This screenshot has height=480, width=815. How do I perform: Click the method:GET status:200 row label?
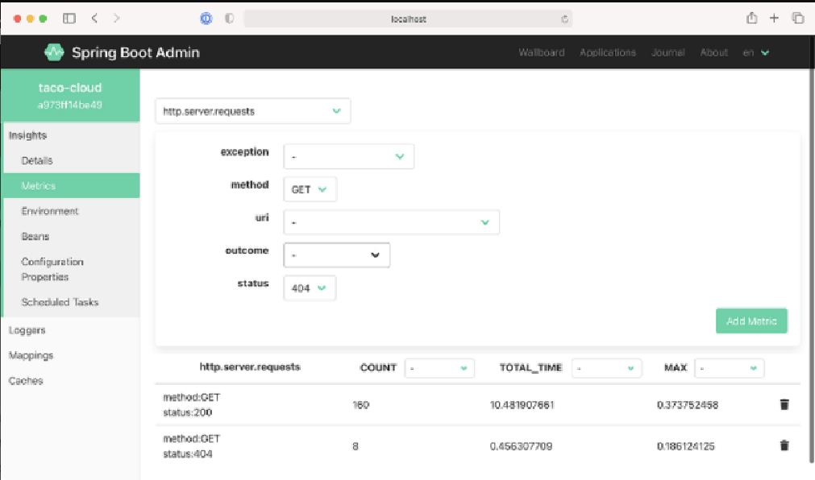(191, 404)
